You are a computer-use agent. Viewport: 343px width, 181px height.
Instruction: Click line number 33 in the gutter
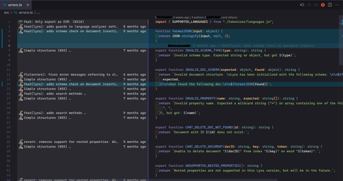[x=8, y=175]
